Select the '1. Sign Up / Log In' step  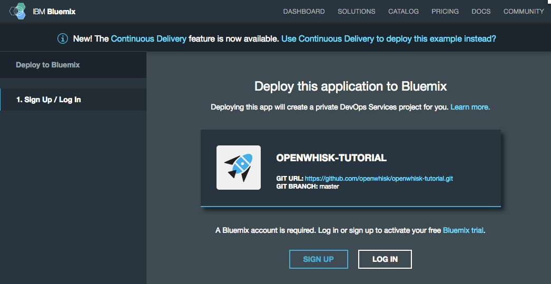73,100
